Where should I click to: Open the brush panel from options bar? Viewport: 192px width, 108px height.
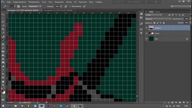click(x=18, y=6)
